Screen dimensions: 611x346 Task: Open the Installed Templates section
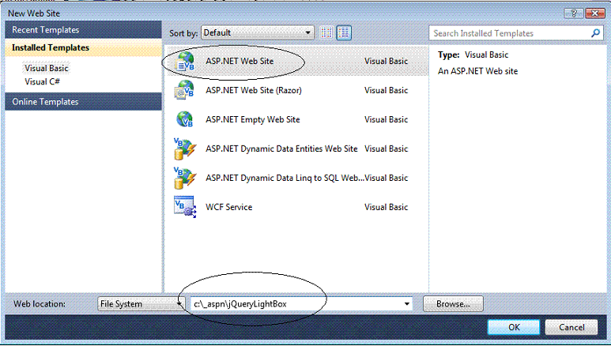[x=83, y=47]
